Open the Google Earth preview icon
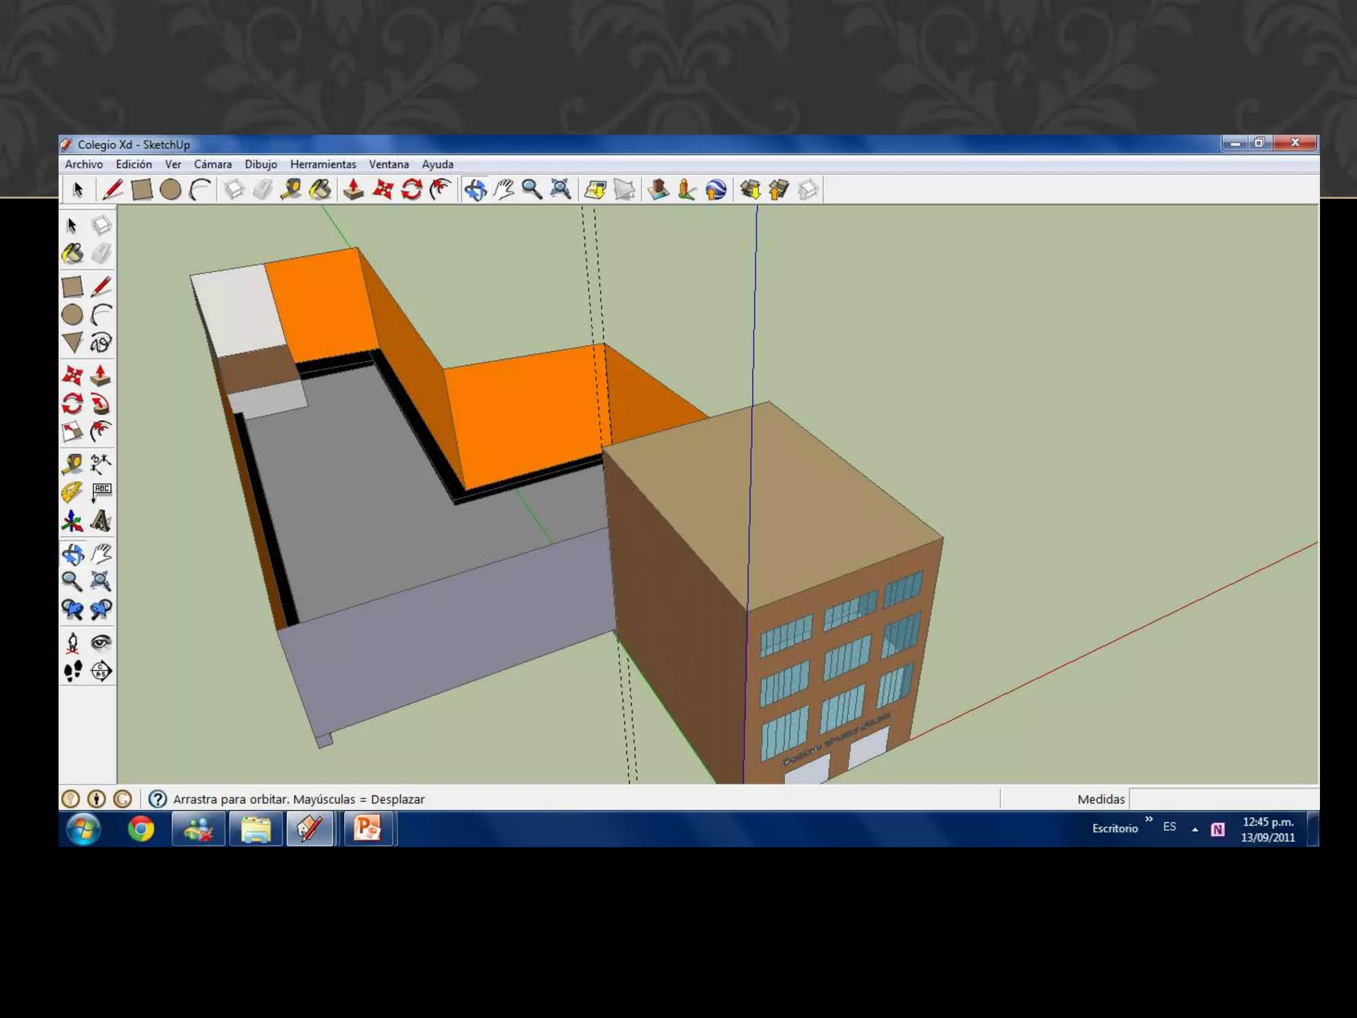Viewport: 1357px width, 1018px height. coord(716,190)
